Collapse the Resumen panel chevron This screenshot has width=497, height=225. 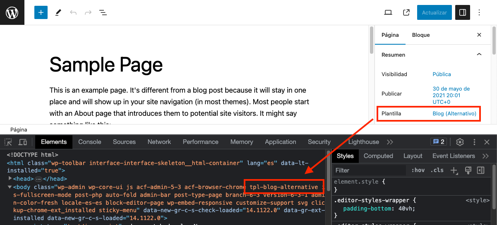479,54
